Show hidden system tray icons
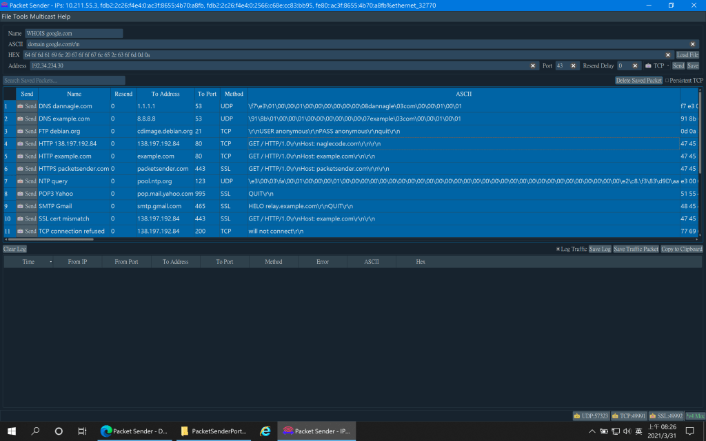 click(x=592, y=431)
